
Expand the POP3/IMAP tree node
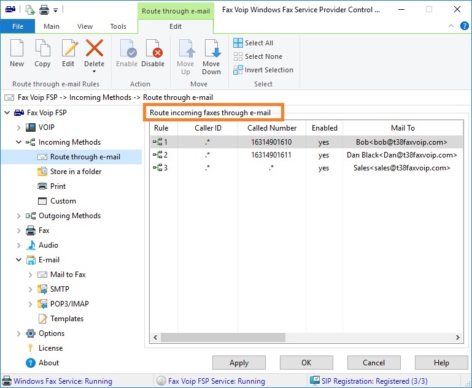[30, 304]
